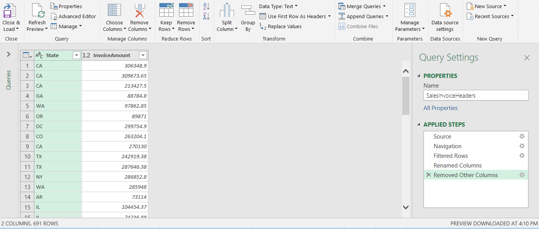
Task: Click the gear icon beside Filtered Rows
Action: coord(522,156)
